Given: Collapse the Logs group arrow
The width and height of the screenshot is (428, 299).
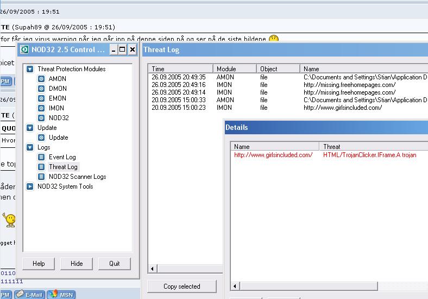Looking at the screenshot, I should (30, 147).
